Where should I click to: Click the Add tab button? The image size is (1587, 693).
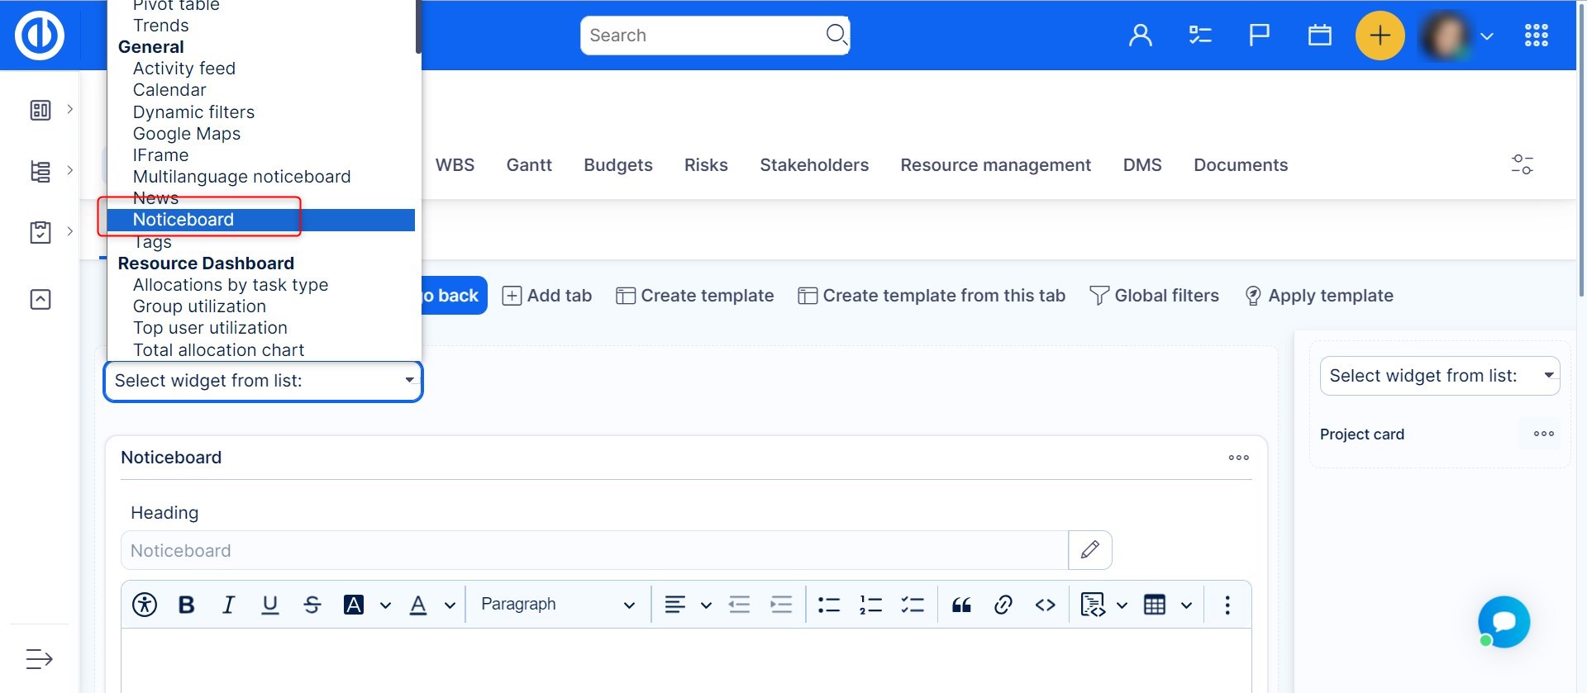[x=547, y=296]
